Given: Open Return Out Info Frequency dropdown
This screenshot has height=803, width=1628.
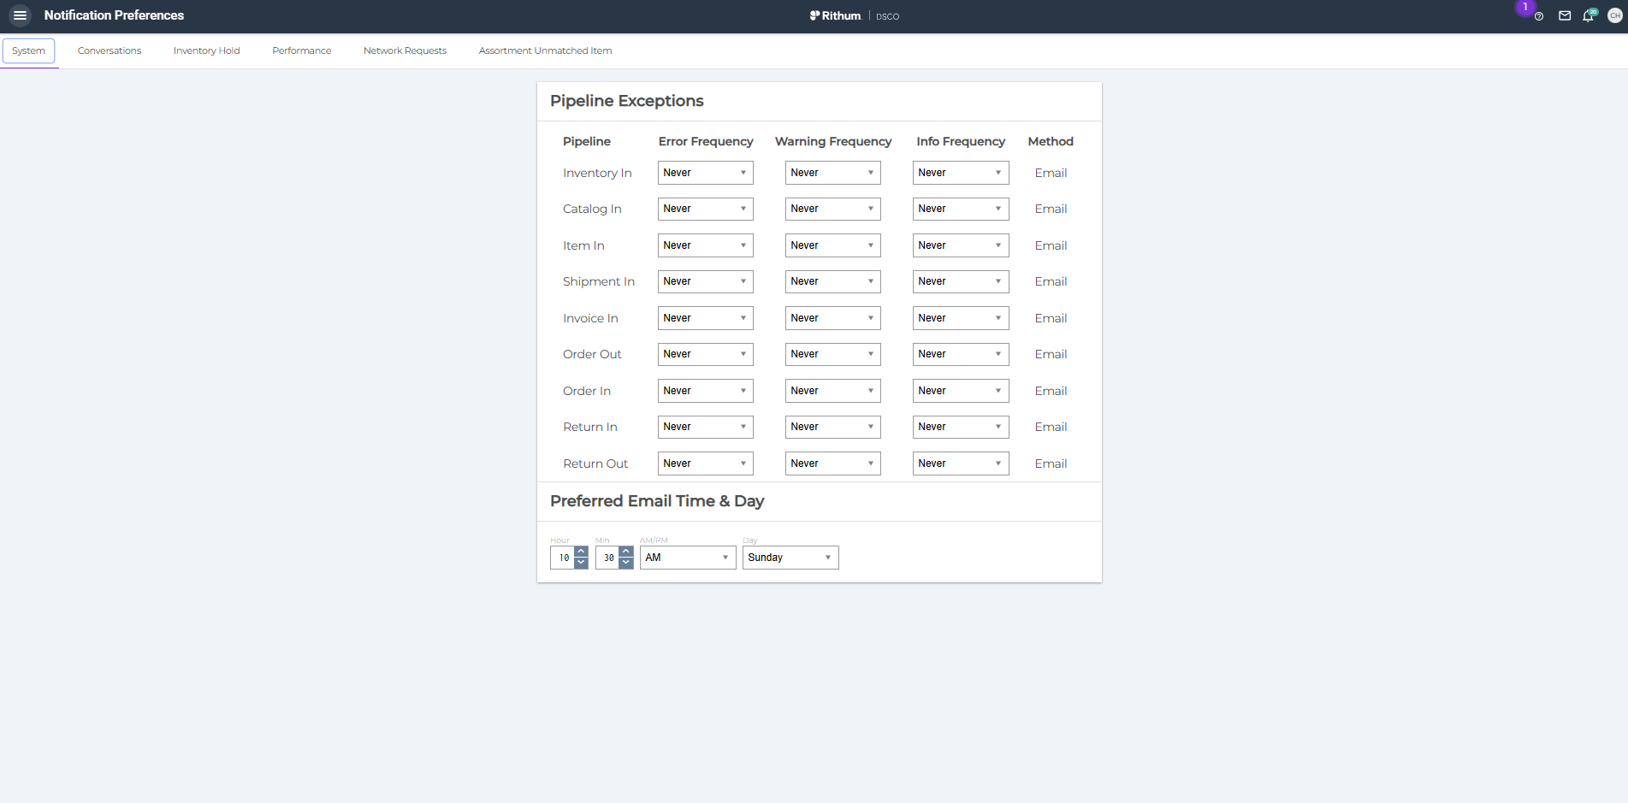Looking at the screenshot, I should [960, 463].
